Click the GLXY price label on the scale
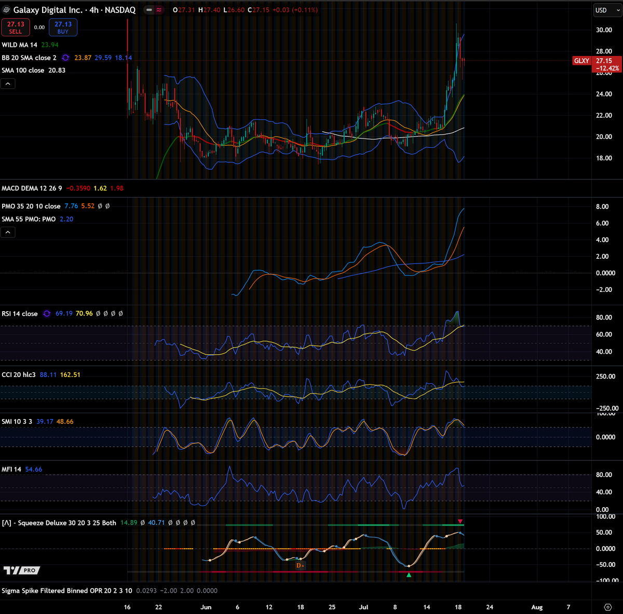The height and width of the screenshot is (614, 623). pos(581,61)
